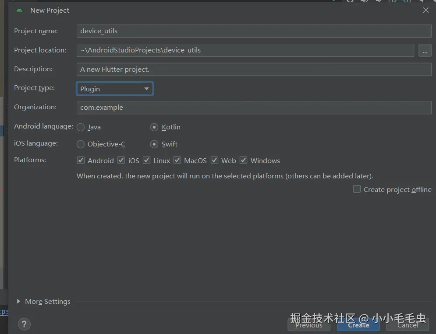This screenshot has height=334, width=436.
Task: Click the Create button
Action: coord(358,325)
